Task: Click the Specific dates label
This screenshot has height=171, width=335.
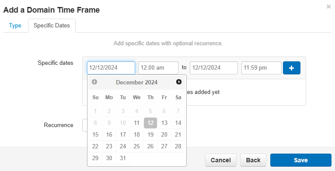Action: click(56, 63)
